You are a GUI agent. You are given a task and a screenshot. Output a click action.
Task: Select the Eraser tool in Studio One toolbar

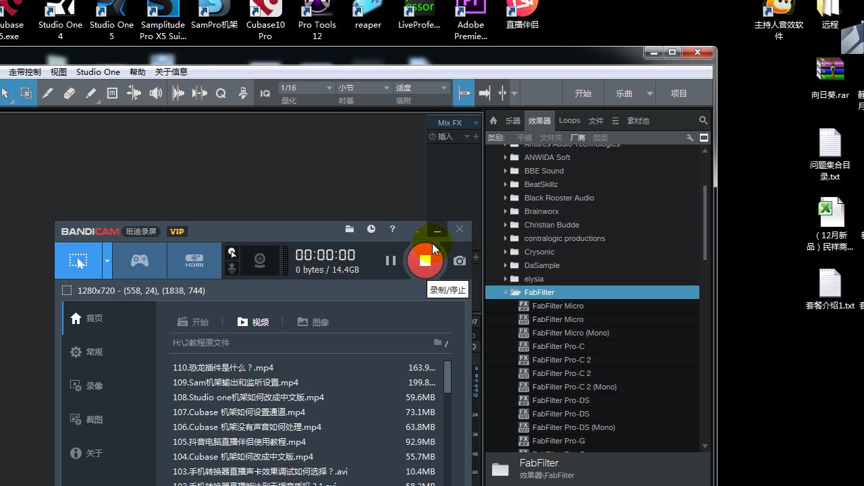pyautogui.click(x=69, y=94)
